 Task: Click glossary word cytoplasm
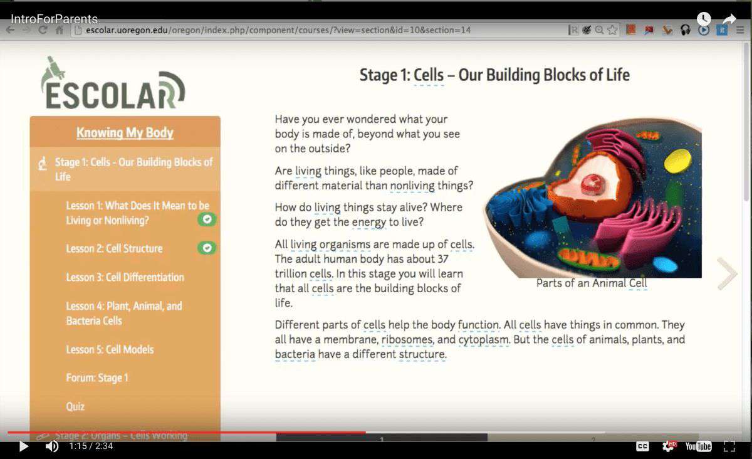[x=484, y=340]
